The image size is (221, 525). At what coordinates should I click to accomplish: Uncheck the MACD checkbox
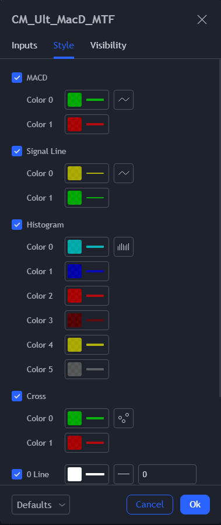[17, 78]
